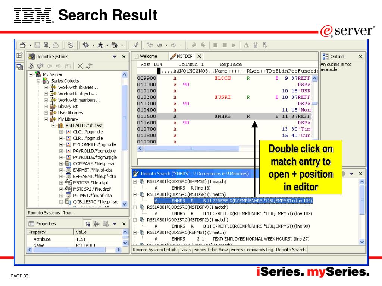Expand the Library list node
This screenshot has height=286, width=382.
(46, 107)
